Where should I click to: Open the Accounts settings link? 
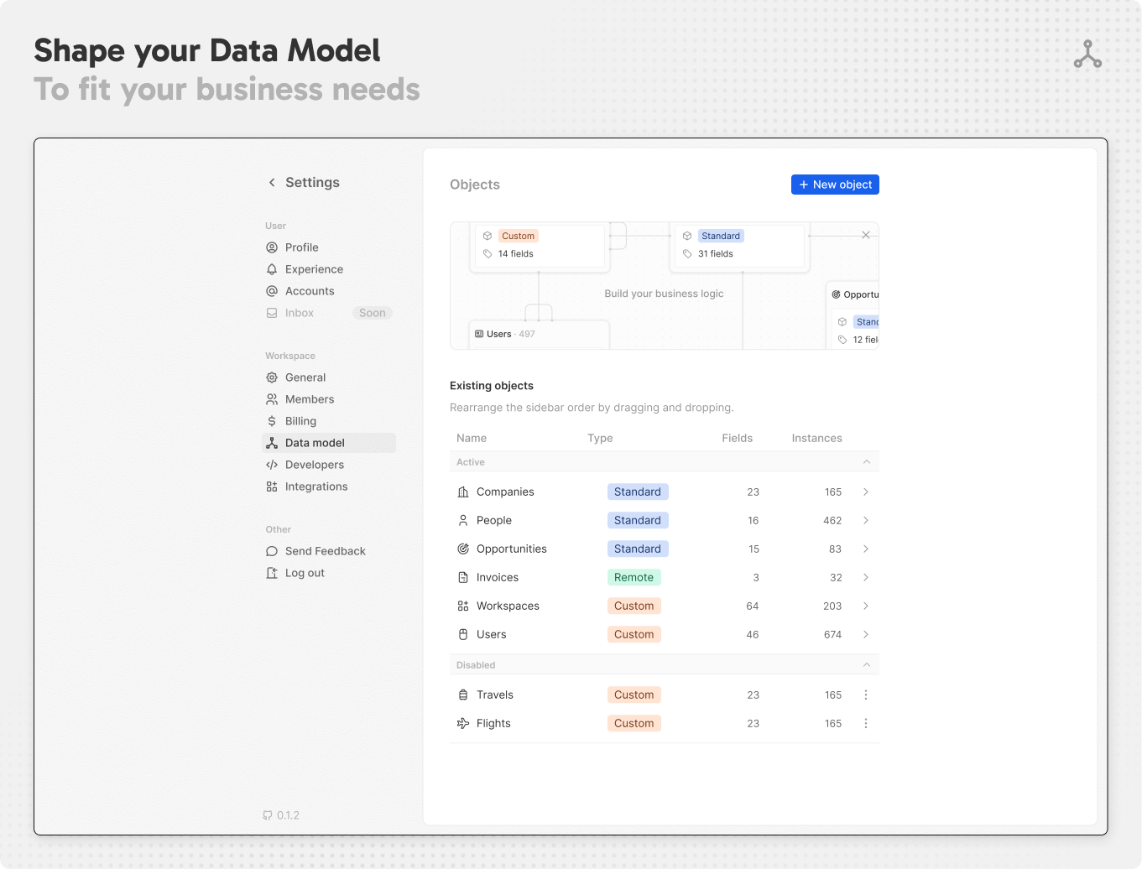309,291
